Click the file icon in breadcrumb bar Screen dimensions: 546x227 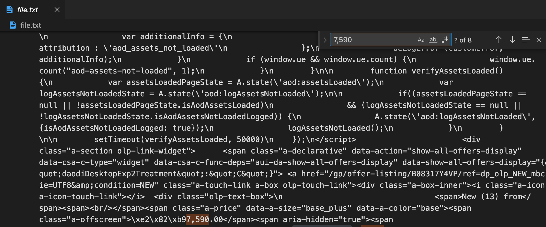click(13, 25)
